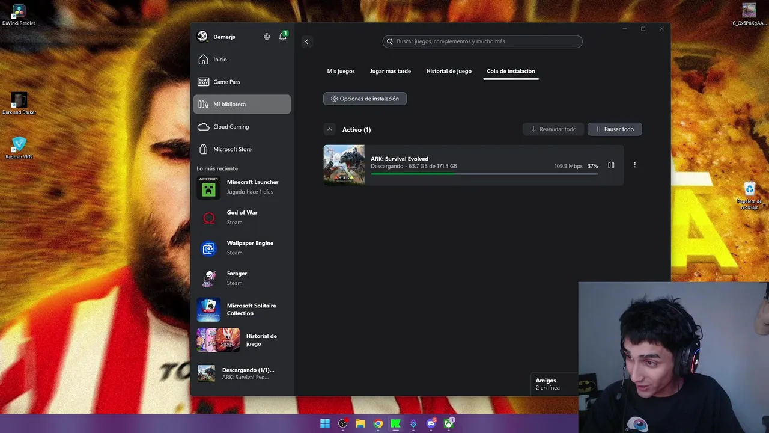
Task: Open Game Pass in the sidebar
Action: click(242, 82)
